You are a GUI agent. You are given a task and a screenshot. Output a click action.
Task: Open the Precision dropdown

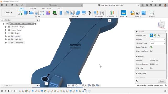157,39
